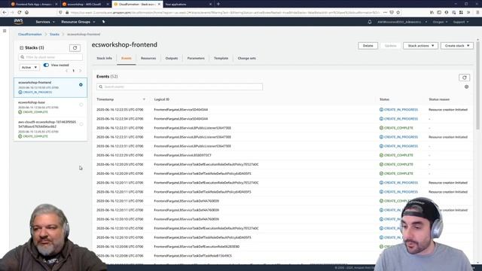
Task: Click the Status column header
Action: pyautogui.click(x=384, y=99)
